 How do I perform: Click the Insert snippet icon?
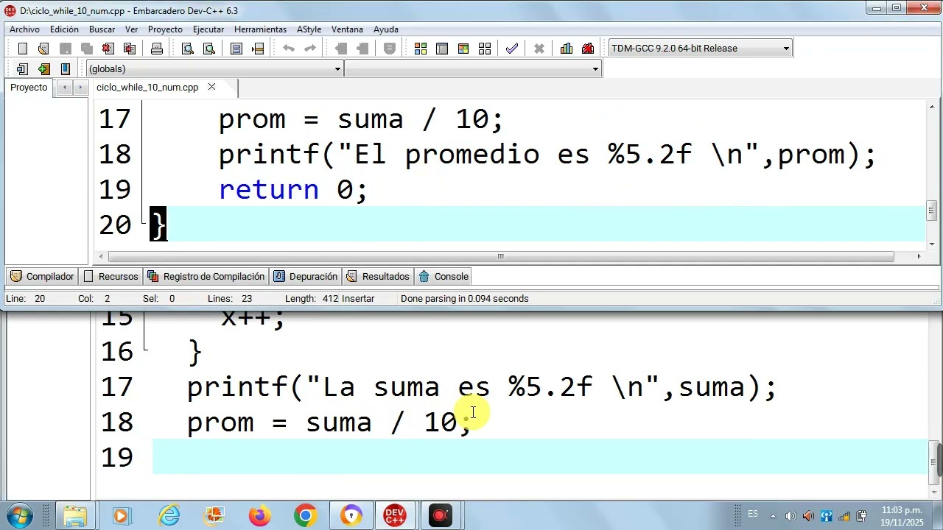point(22,69)
